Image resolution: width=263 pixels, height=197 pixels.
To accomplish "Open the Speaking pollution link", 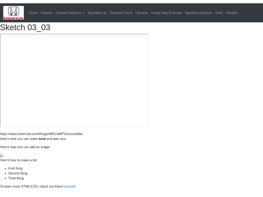I will click(x=198, y=13).
